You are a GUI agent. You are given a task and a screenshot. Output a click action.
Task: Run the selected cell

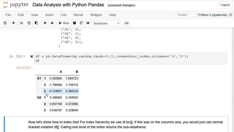(64, 23)
